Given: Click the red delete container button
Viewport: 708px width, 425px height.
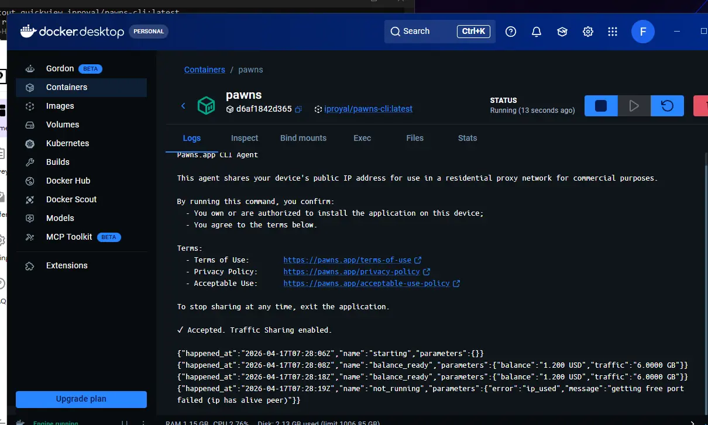Looking at the screenshot, I should [701, 106].
